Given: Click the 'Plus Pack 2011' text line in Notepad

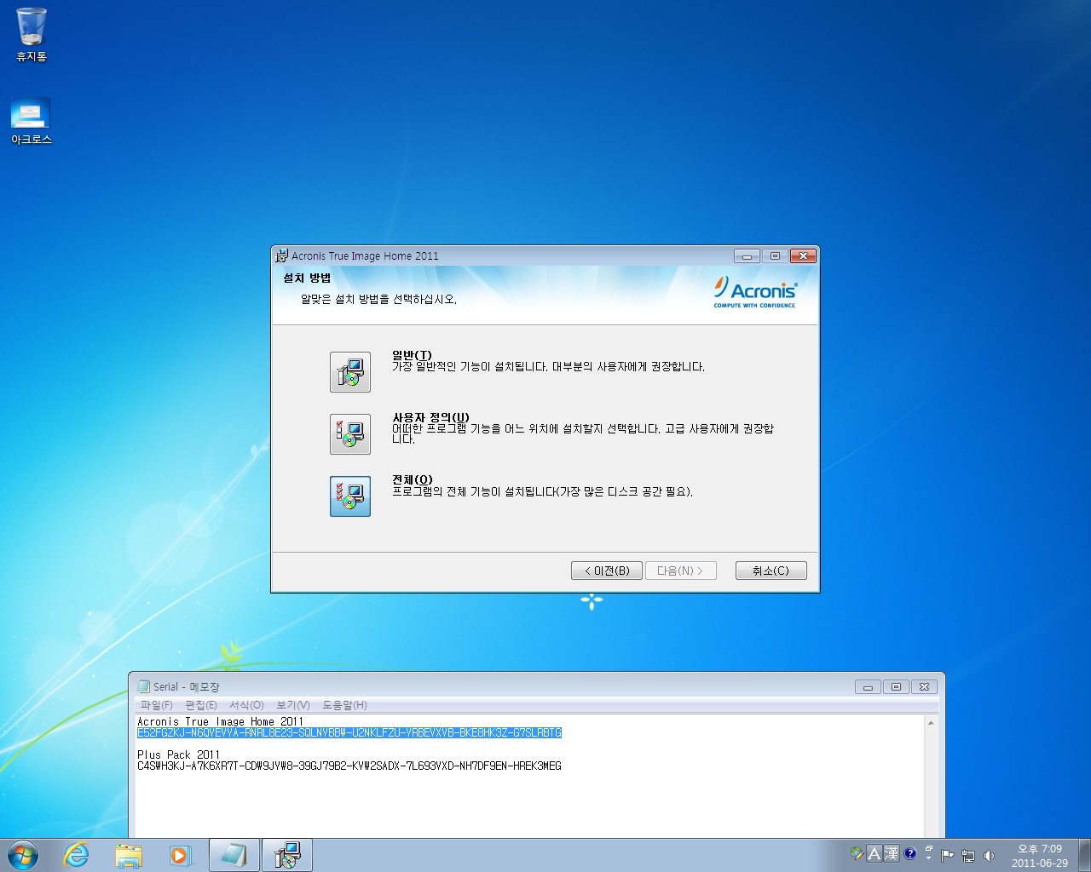Looking at the screenshot, I should (179, 754).
